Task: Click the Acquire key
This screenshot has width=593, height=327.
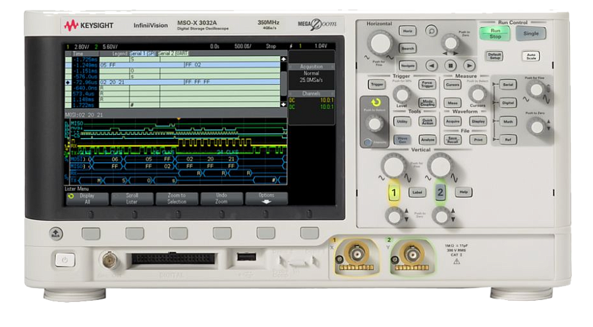Action: (x=453, y=122)
